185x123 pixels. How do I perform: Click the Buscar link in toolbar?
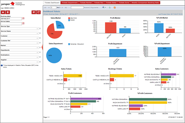pos(86,7)
